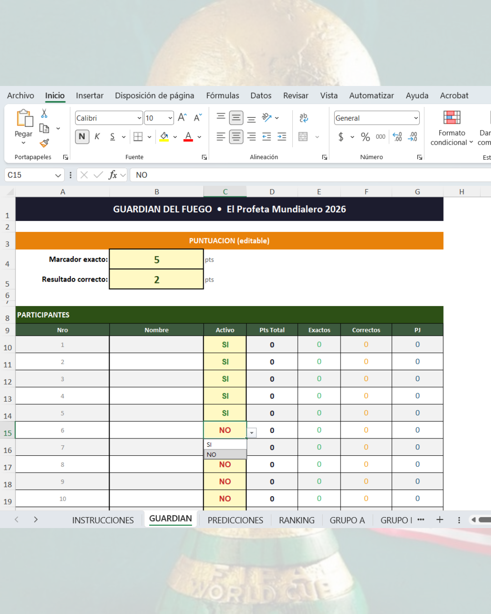The image size is (491, 614).
Task: Cancel formula bar entry with X
Action: point(84,175)
